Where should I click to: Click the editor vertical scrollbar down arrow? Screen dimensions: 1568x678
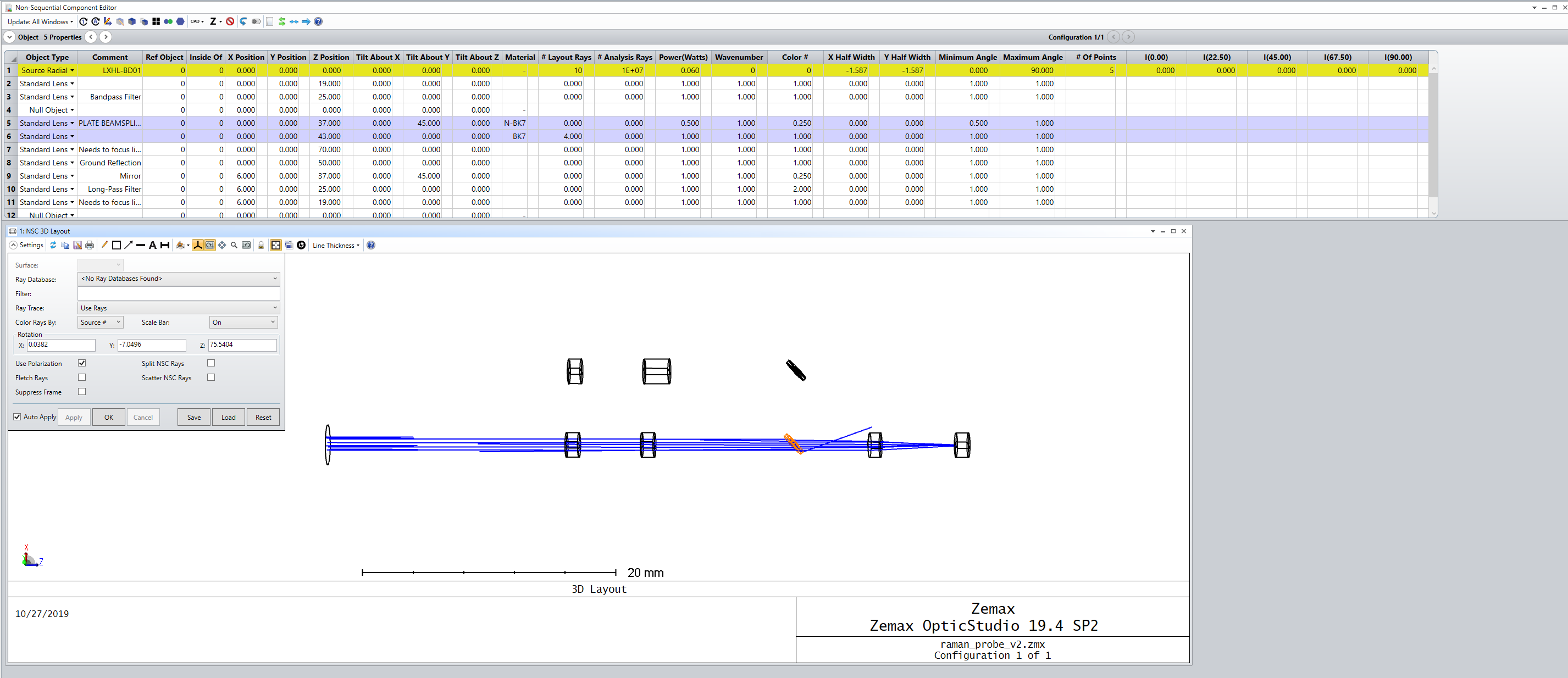pos(1433,214)
